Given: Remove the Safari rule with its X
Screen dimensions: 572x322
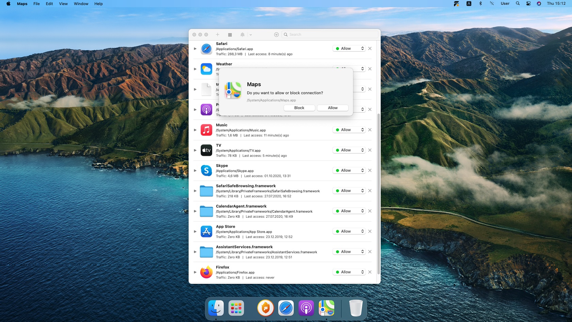Looking at the screenshot, I should (370, 48).
